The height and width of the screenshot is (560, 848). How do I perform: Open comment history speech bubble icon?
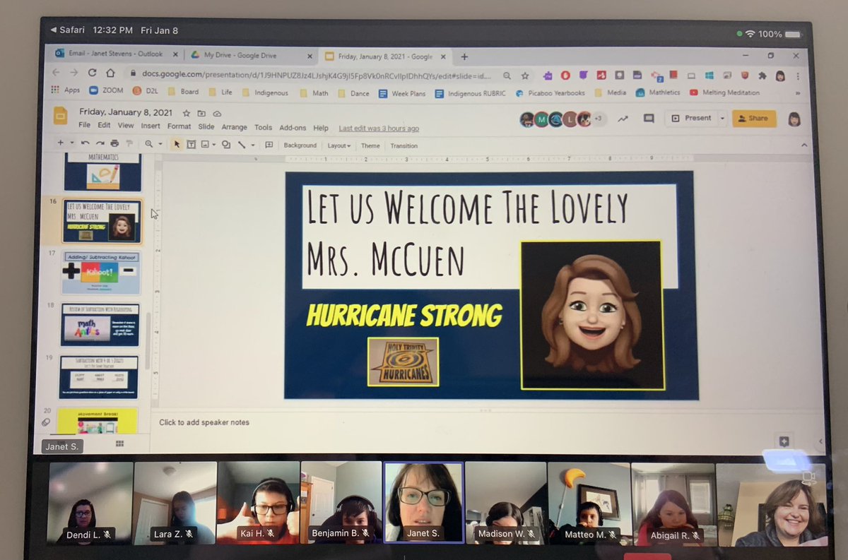coord(649,119)
